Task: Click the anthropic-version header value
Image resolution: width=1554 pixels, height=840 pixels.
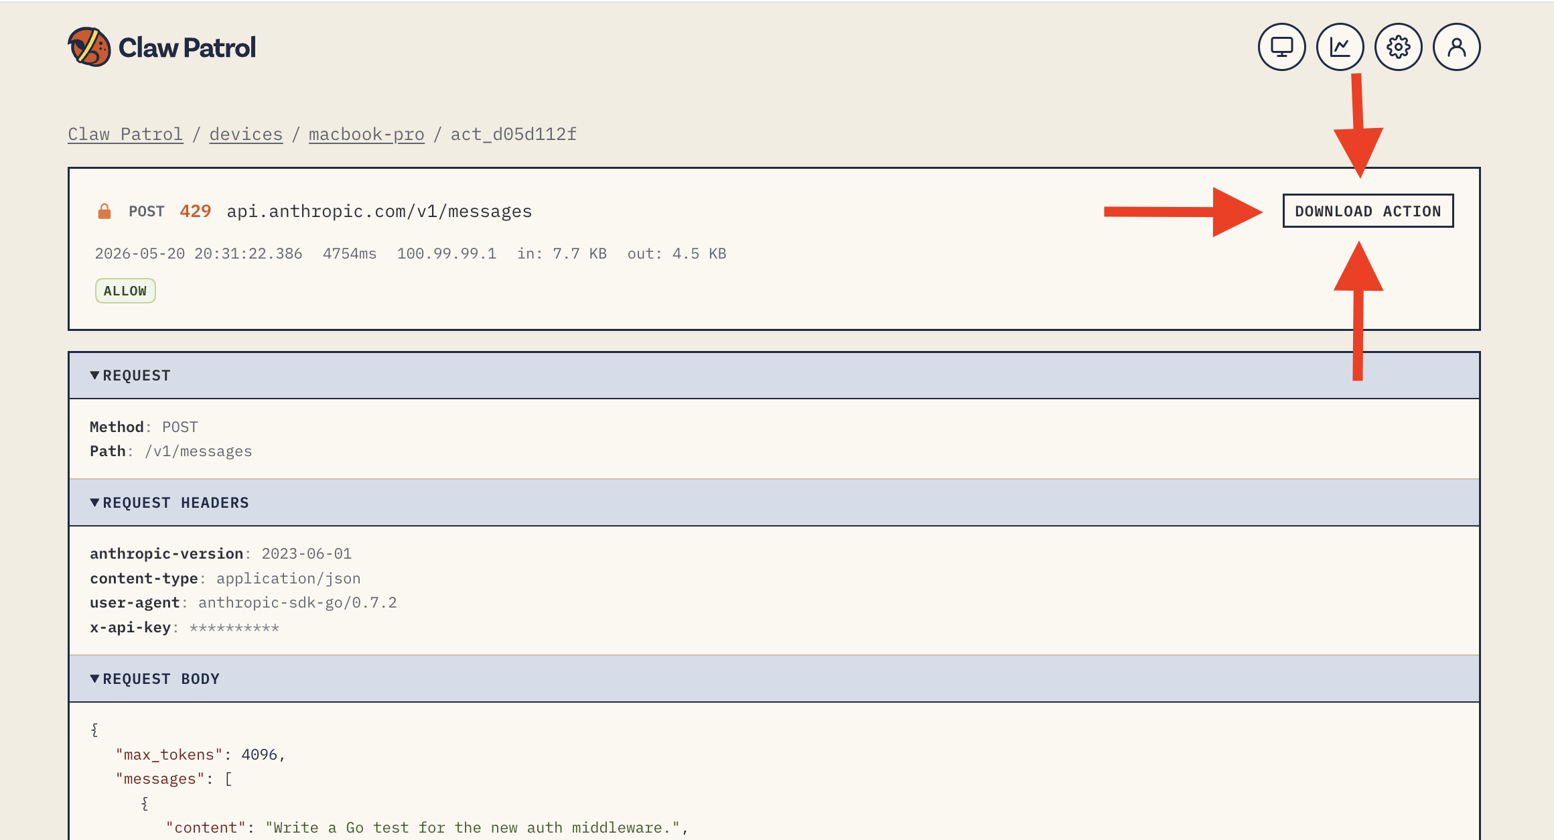Action: (x=306, y=554)
